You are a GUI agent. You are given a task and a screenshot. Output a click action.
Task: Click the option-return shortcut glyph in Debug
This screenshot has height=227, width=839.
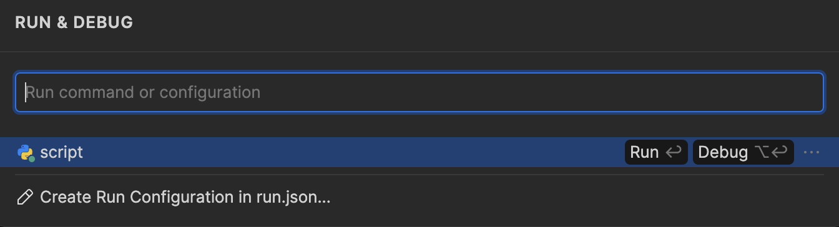[770, 152]
